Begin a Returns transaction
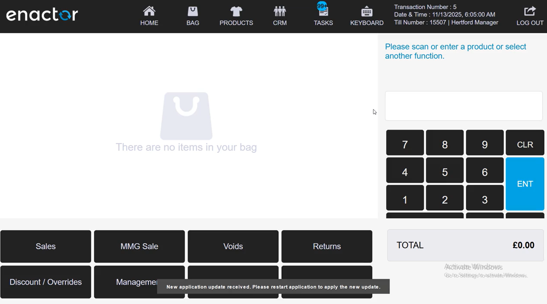Image resolution: width=547 pixels, height=304 pixels. [x=327, y=246]
